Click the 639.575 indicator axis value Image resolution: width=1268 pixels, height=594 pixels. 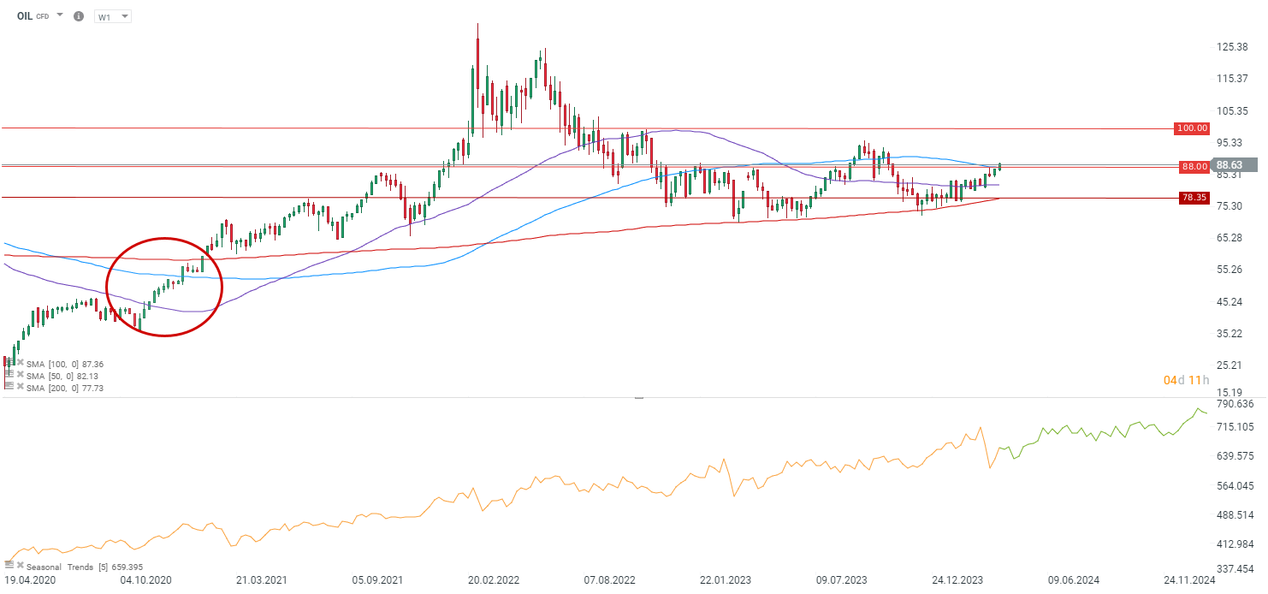(x=1235, y=456)
